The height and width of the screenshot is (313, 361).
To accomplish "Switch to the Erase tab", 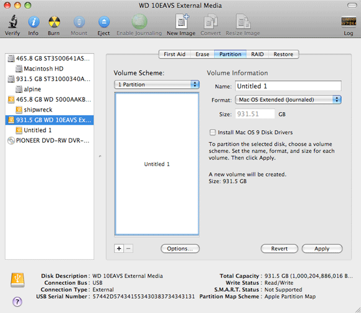I will (x=202, y=54).
